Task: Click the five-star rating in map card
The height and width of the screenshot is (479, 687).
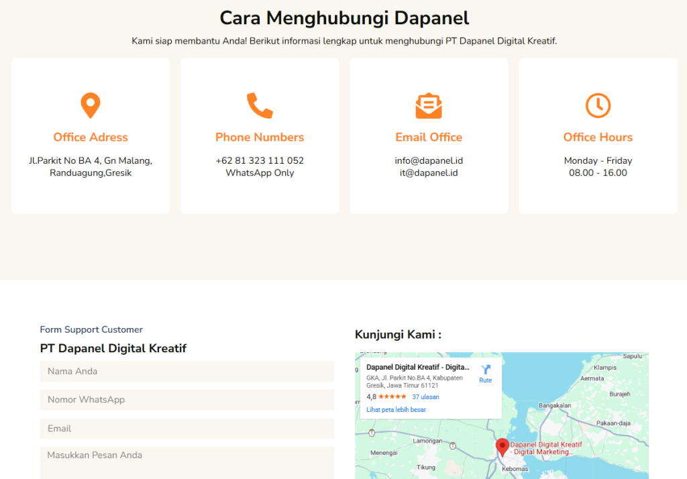Action: (x=392, y=396)
